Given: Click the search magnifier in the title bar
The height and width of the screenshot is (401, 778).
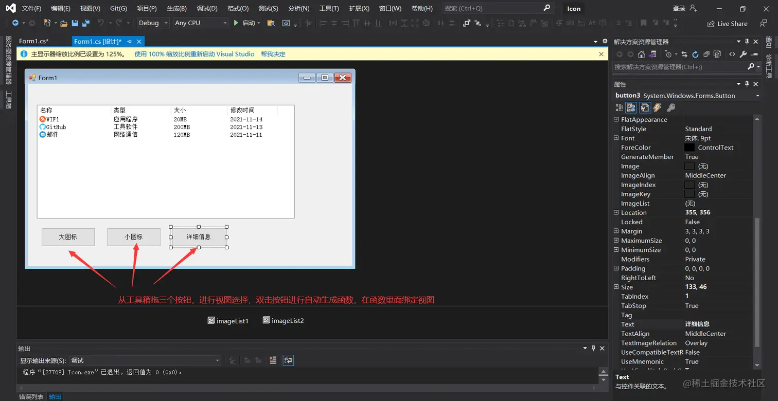Looking at the screenshot, I should tap(546, 8).
